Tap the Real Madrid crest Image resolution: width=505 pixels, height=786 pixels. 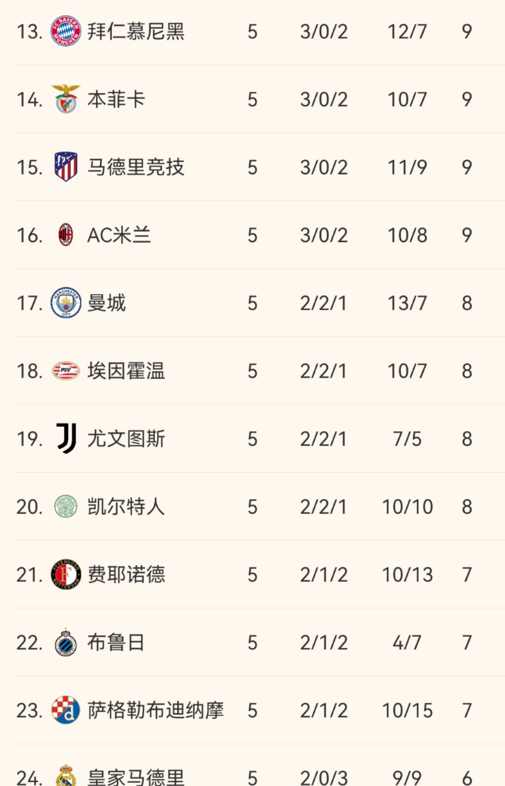click(x=66, y=776)
